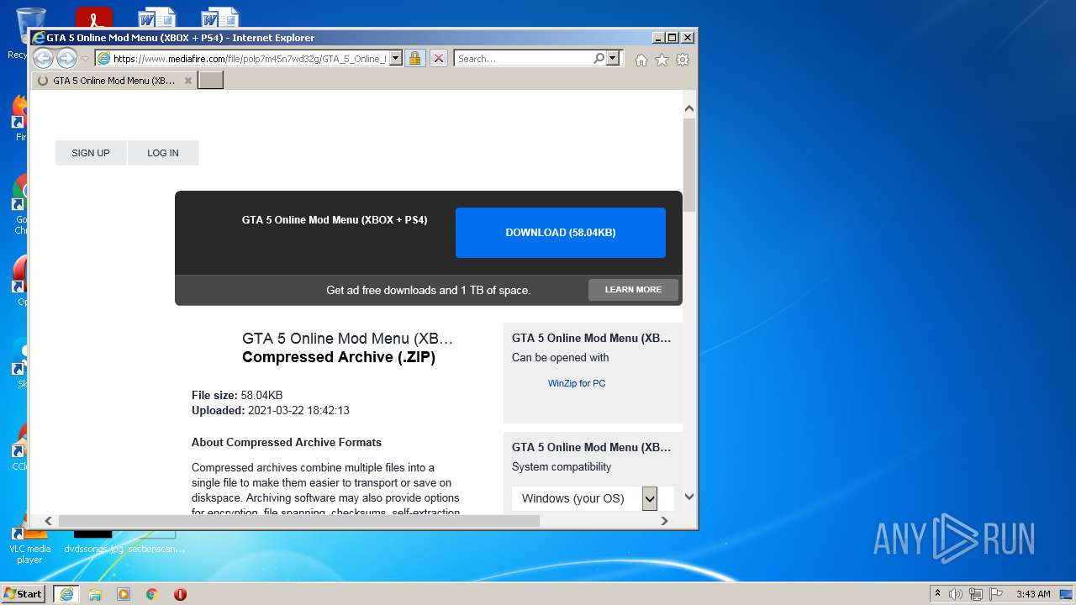Click 'Compressed Archive (.ZIP)' heading text

[x=339, y=357]
